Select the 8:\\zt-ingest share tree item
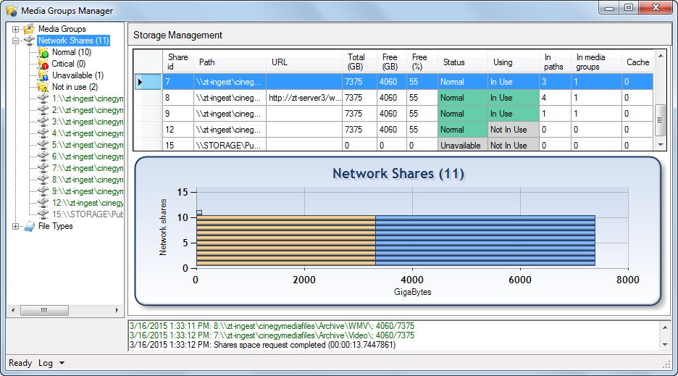This screenshot has height=376, width=678. pos(88,180)
